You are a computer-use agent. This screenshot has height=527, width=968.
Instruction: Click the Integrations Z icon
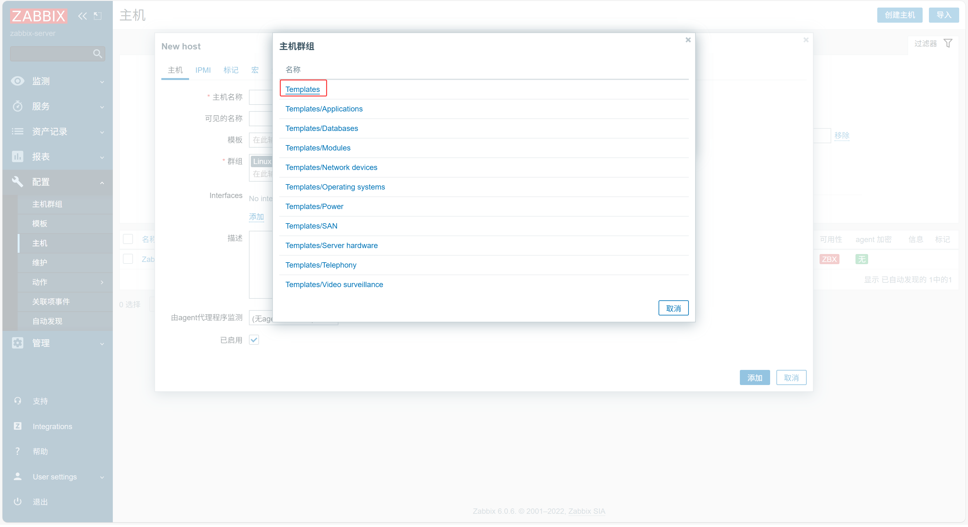coord(17,426)
